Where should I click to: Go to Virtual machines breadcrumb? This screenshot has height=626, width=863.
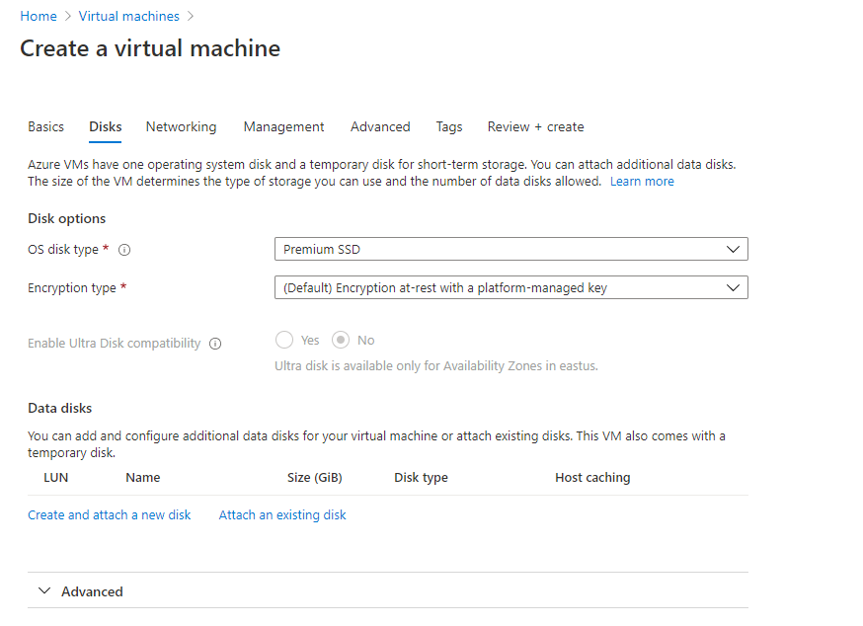point(129,16)
